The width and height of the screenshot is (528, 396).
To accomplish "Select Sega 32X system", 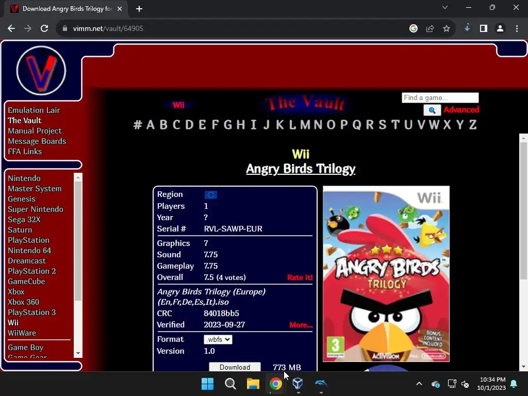I will point(24,220).
